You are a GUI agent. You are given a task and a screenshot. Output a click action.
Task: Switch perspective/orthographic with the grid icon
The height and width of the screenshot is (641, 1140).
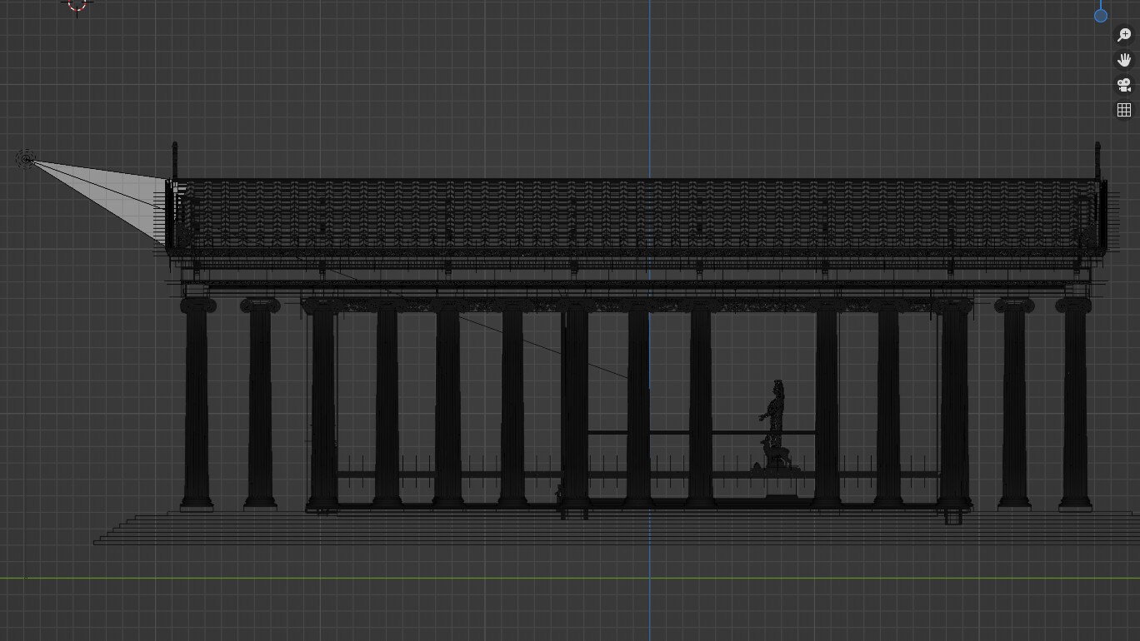click(1123, 110)
